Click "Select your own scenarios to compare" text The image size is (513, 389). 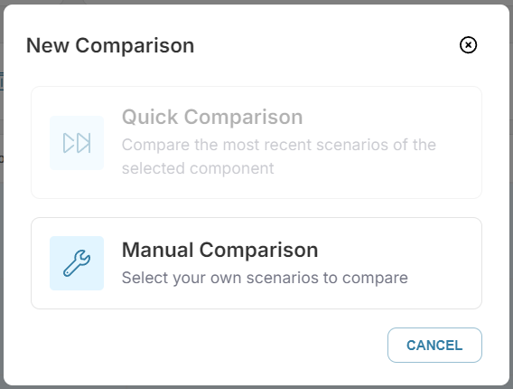point(265,278)
